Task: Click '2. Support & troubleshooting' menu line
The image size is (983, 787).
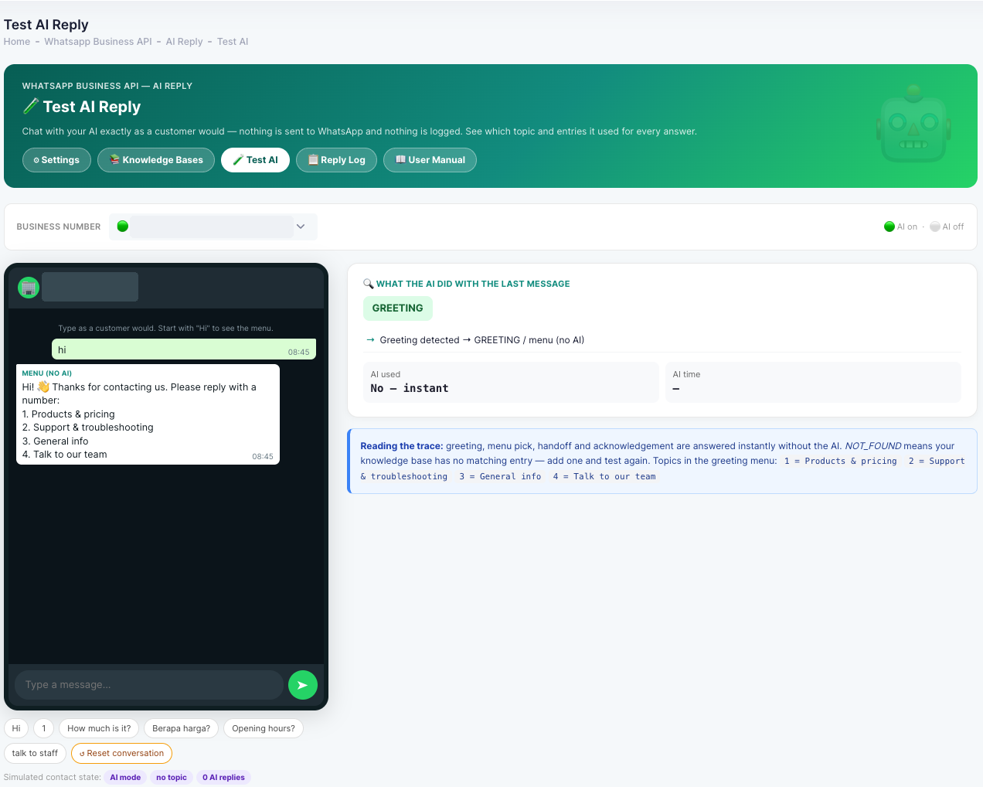Action: pos(88,428)
